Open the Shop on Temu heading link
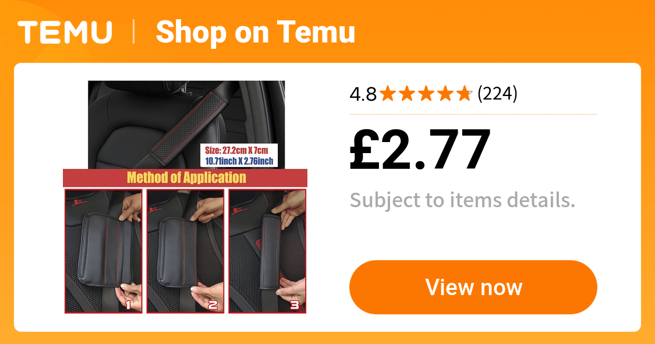This screenshot has width=655, height=344. [x=255, y=32]
